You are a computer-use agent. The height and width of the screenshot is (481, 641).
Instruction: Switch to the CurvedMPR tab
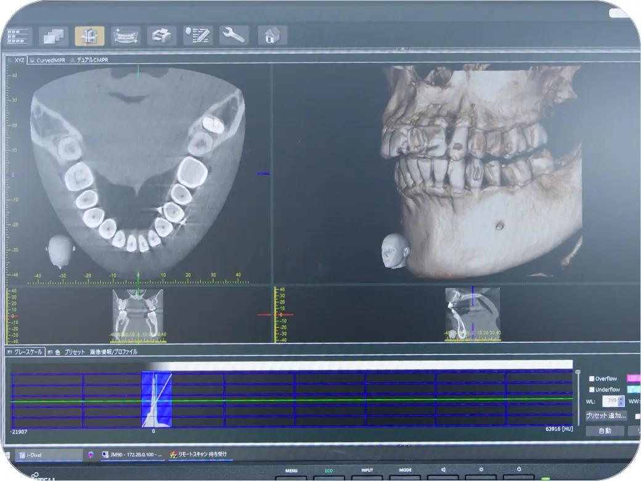[48, 60]
